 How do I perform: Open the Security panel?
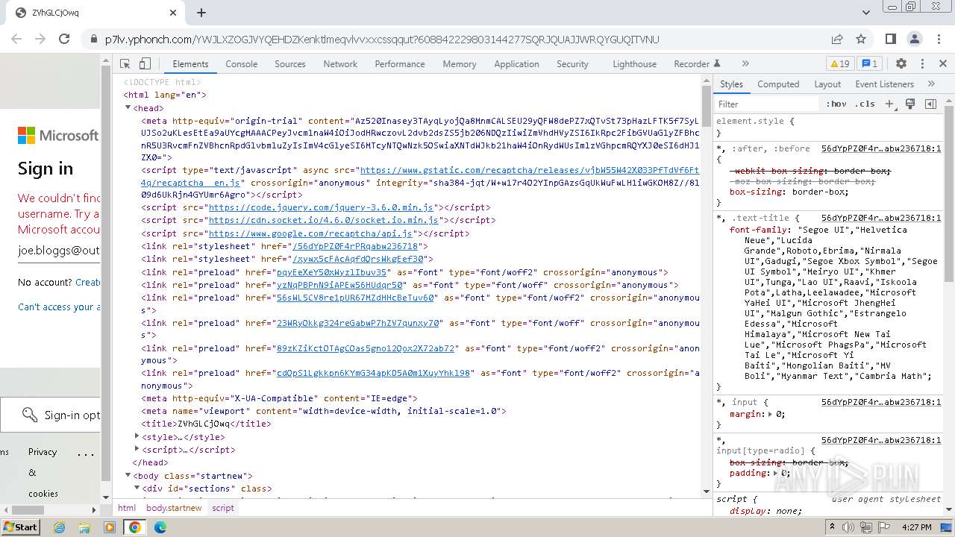(x=572, y=64)
